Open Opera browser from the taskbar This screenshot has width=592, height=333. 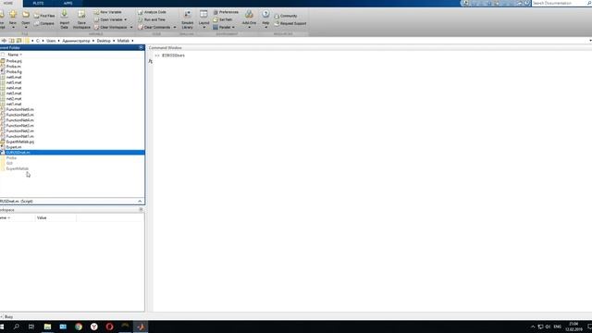click(x=109, y=327)
